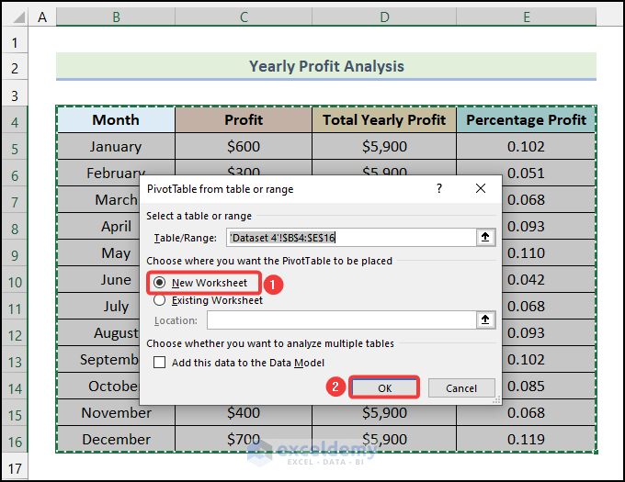The image size is (625, 482).
Task: Close the PivotTable from table dialog
Action: pyautogui.click(x=481, y=188)
